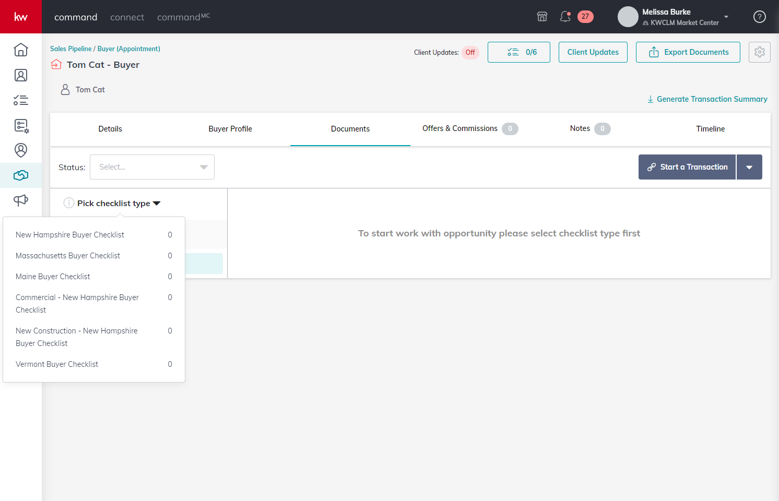Viewport: 779px width, 501px height.
Task: Switch to the Details tab
Action: [x=110, y=129]
